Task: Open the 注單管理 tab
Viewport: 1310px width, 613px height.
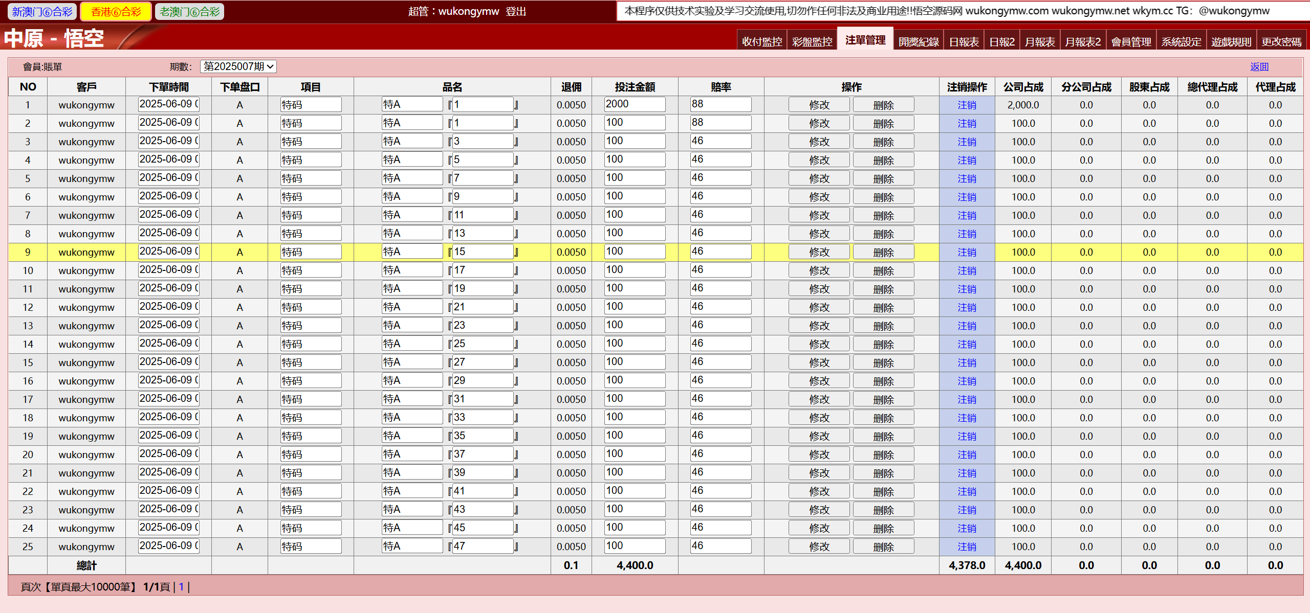Action: [865, 40]
